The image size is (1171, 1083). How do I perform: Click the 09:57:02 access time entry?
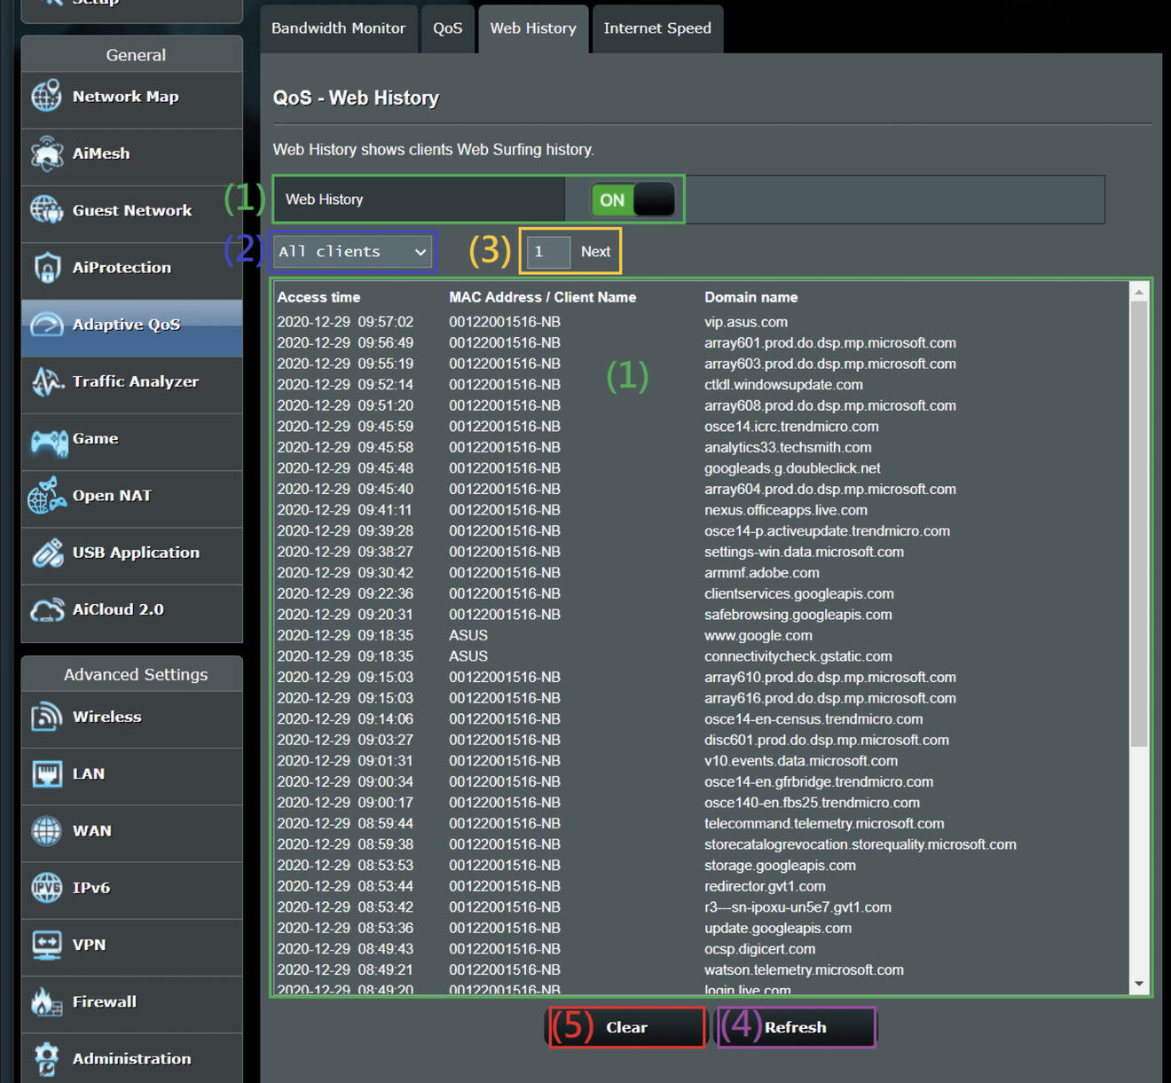(x=386, y=322)
